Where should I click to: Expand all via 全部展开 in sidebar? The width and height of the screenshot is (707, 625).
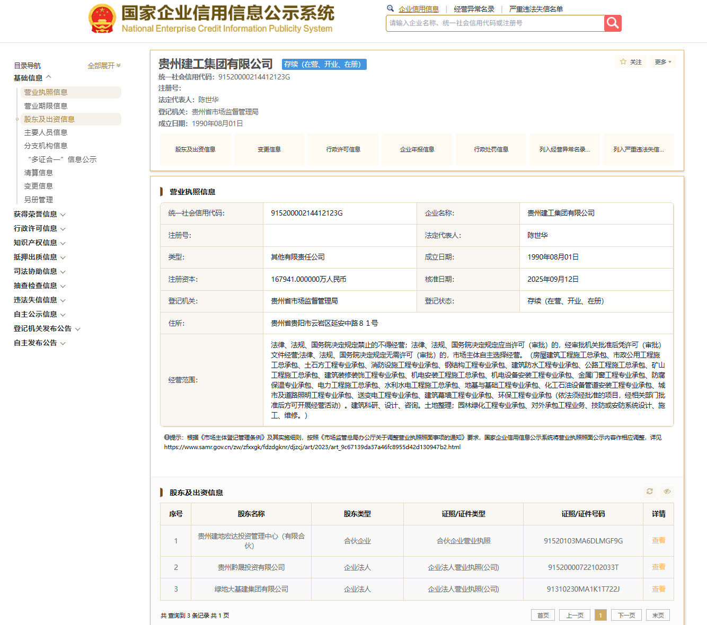(104, 66)
